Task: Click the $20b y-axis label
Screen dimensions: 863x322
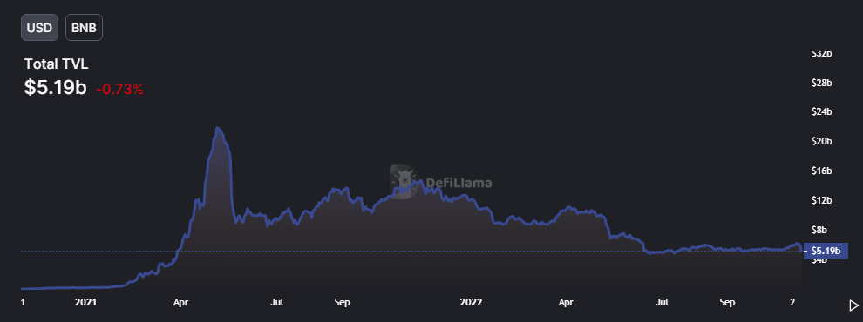Action: point(822,141)
